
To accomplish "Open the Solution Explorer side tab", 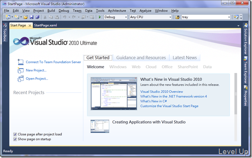I will click(x=245, y=39).
